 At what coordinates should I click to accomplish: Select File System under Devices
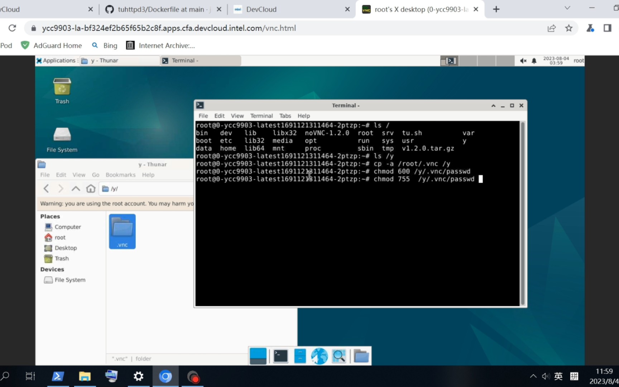65,280
